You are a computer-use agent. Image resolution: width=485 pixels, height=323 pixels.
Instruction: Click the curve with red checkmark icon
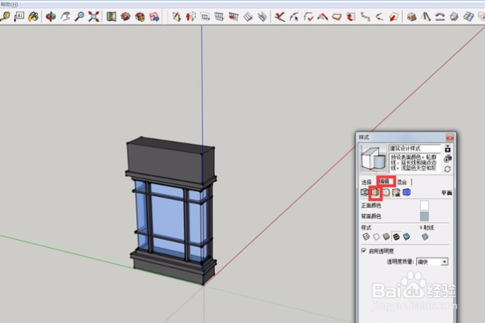(x=309, y=16)
